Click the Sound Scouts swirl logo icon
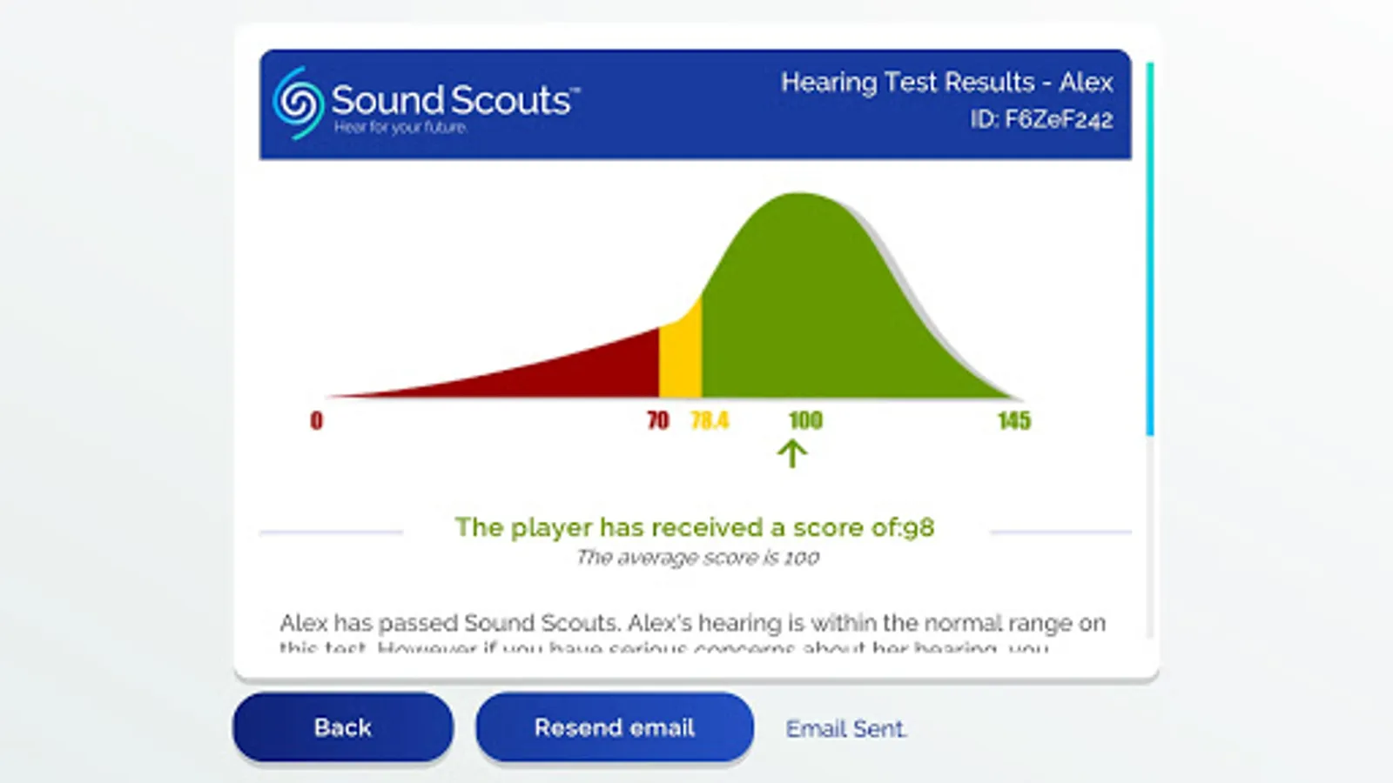This screenshot has height=783, width=1393. click(299, 103)
